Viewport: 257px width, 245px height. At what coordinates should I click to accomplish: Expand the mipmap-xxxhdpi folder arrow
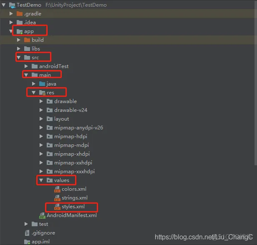click(x=41, y=172)
